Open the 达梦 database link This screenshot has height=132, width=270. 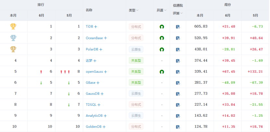[89, 61]
